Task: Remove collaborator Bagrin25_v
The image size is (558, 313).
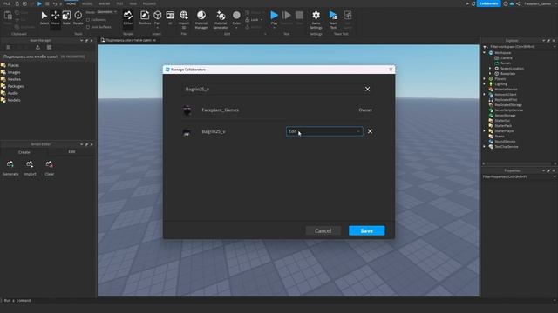Action: pyautogui.click(x=370, y=131)
